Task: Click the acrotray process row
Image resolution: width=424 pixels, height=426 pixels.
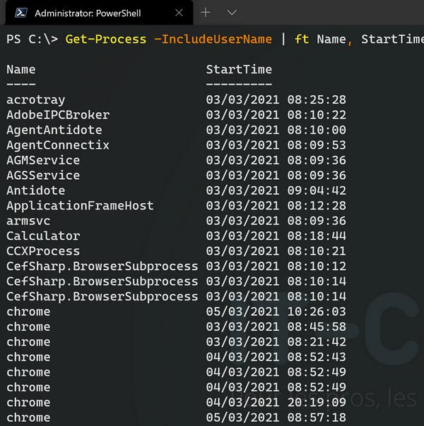Action: point(177,100)
